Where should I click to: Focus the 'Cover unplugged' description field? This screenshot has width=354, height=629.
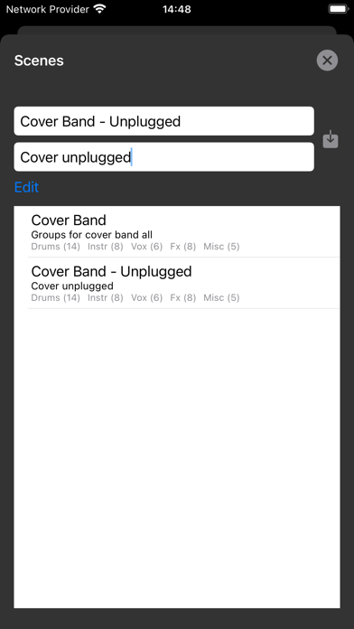tap(164, 157)
